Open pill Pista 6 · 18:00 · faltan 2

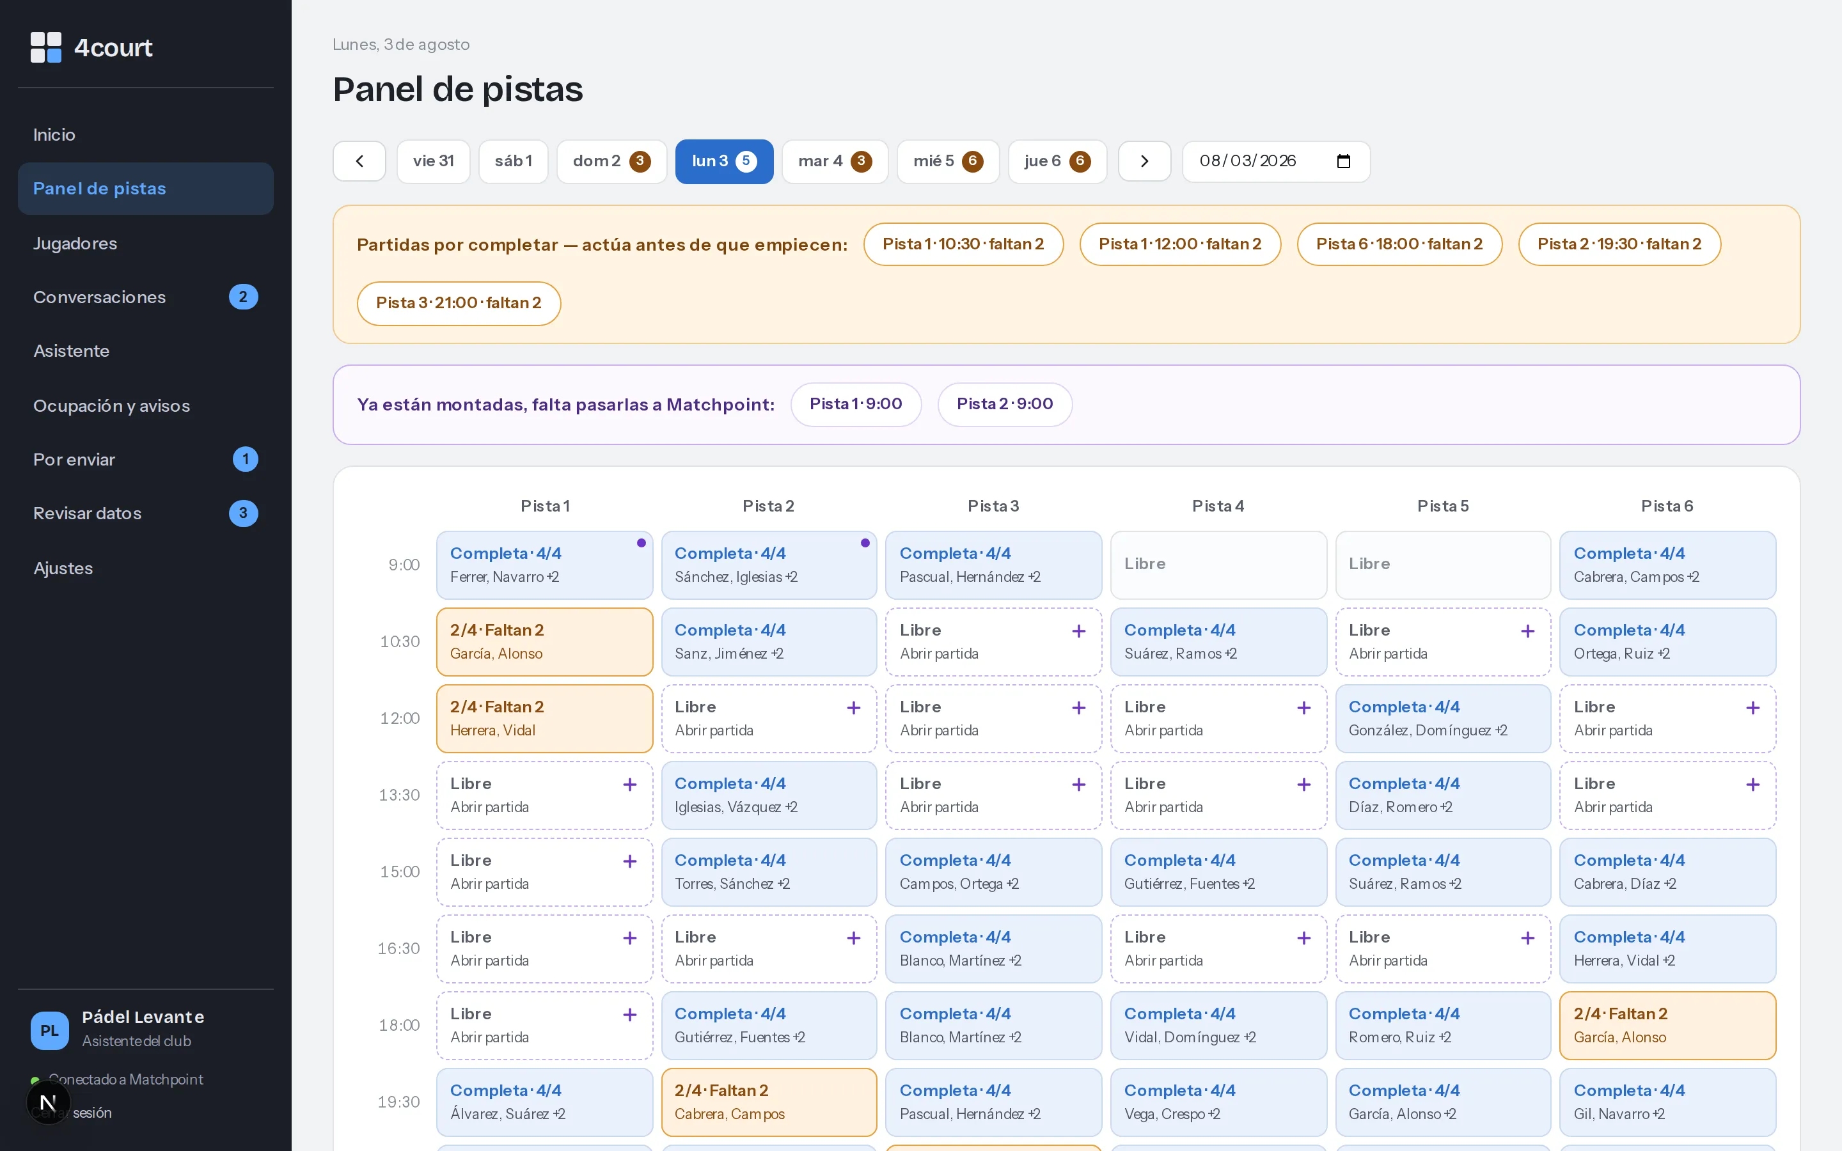tap(1399, 244)
